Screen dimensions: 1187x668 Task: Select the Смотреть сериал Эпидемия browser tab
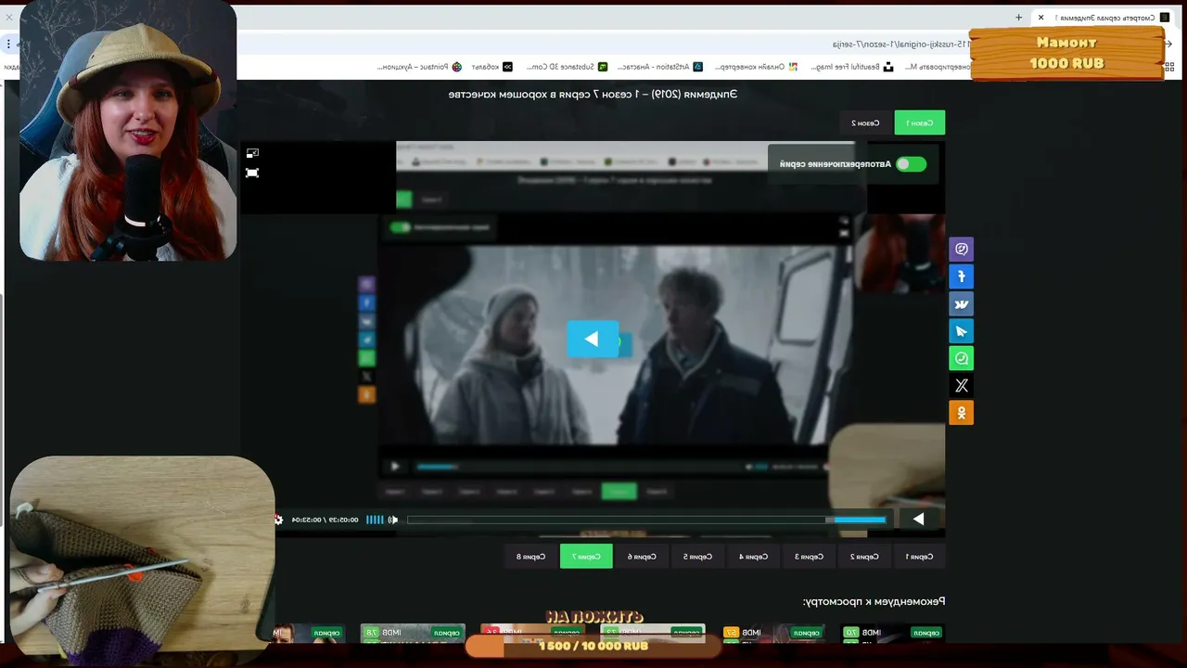coord(1104,18)
